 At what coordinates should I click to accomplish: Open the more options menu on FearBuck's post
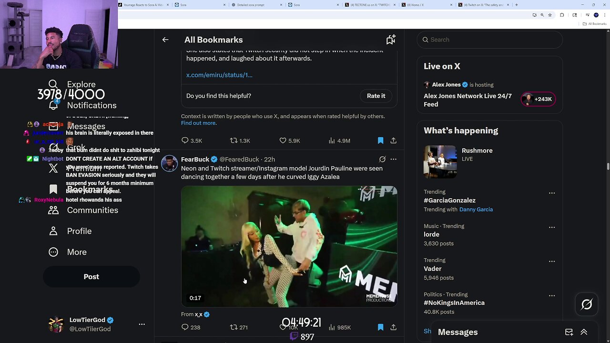(393, 159)
